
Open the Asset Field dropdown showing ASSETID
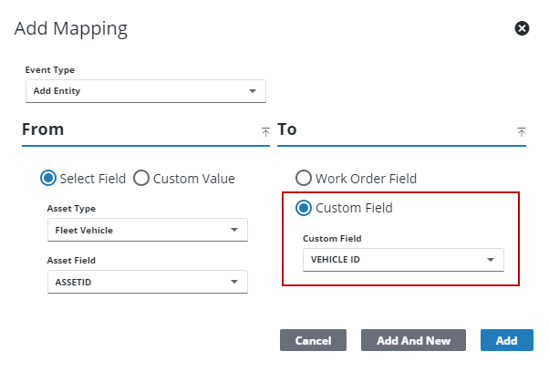click(147, 283)
